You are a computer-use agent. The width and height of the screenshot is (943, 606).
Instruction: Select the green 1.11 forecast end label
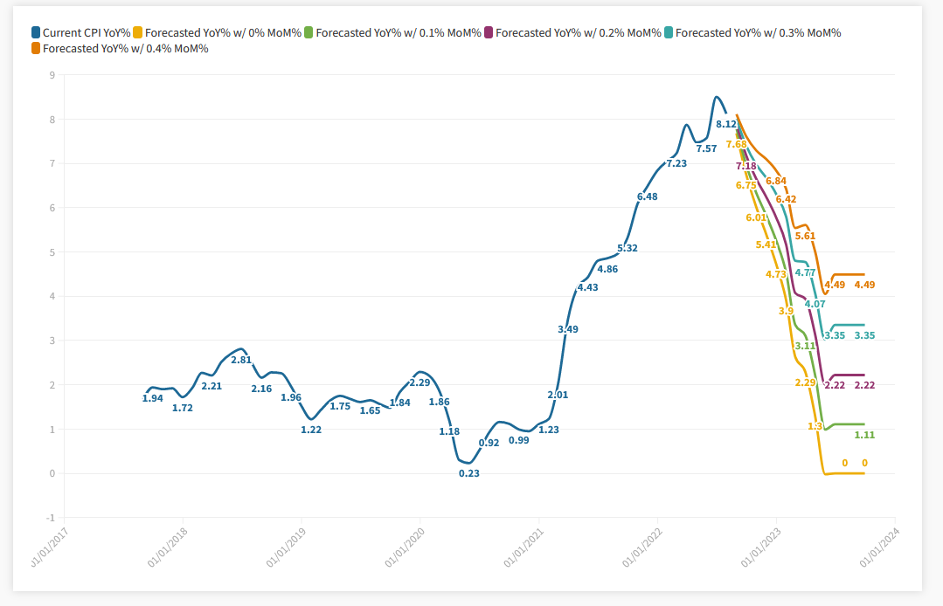pos(865,435)
